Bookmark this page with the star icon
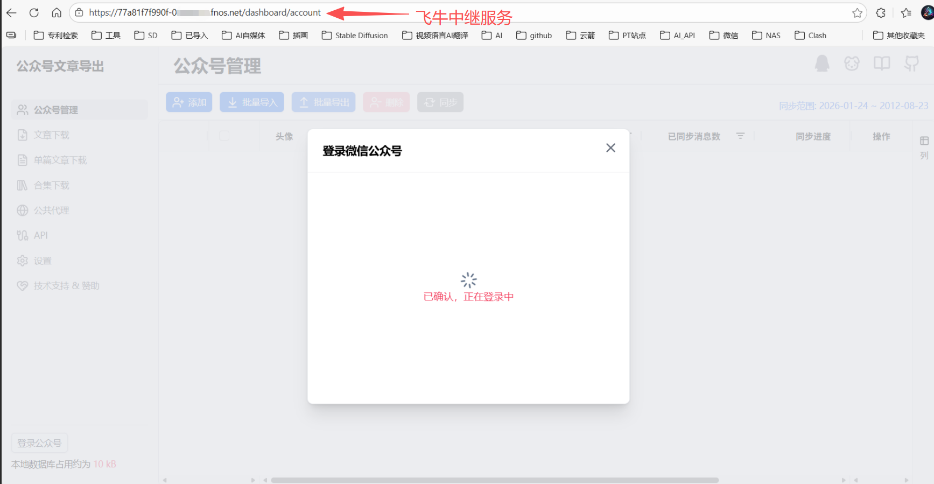The image size is (934, 484). [x=857, y=13]
